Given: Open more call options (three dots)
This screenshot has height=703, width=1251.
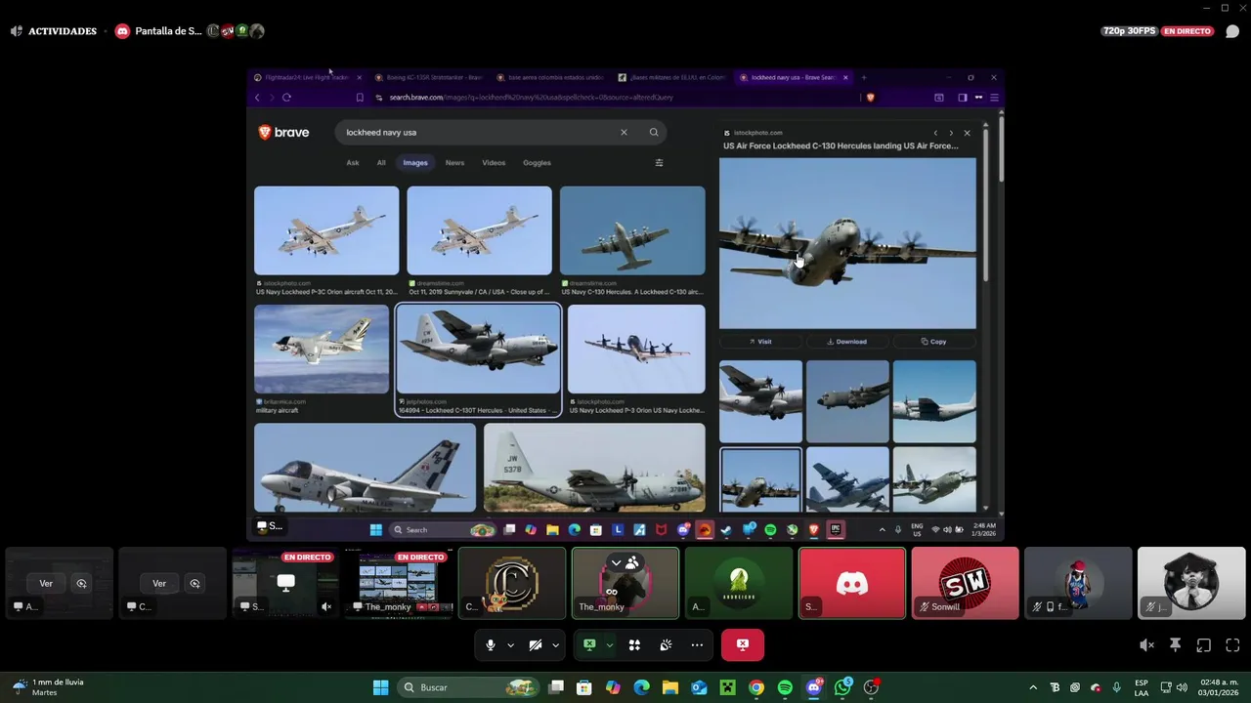Looking at the screenshot, I should click(697, 645).
